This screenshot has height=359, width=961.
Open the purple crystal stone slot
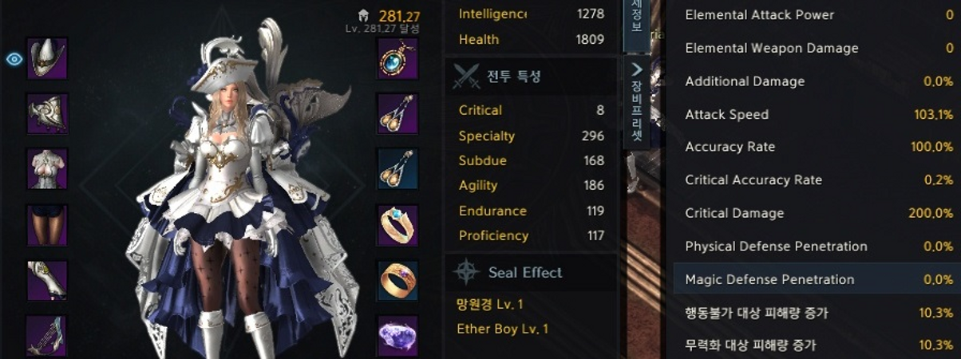pyautogui.click(x=397, y=336)
